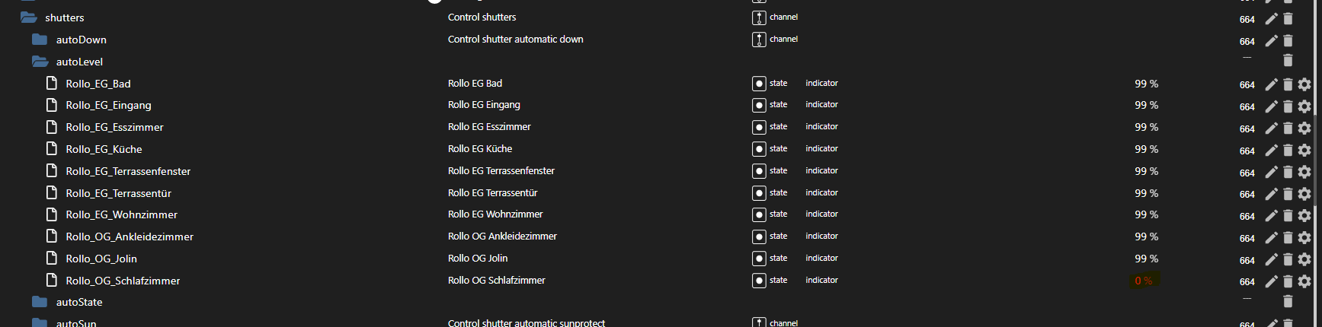Delete the Rollo_EG_Eingang object

tap(1288, 106)
